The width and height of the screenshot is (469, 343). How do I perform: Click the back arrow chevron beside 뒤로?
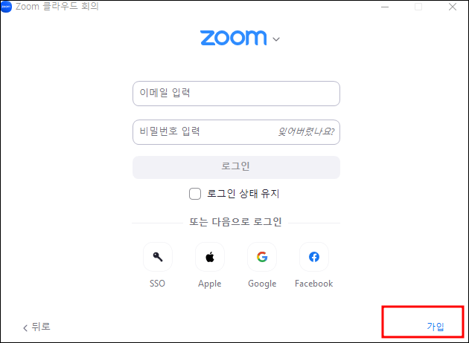point(25,328)
